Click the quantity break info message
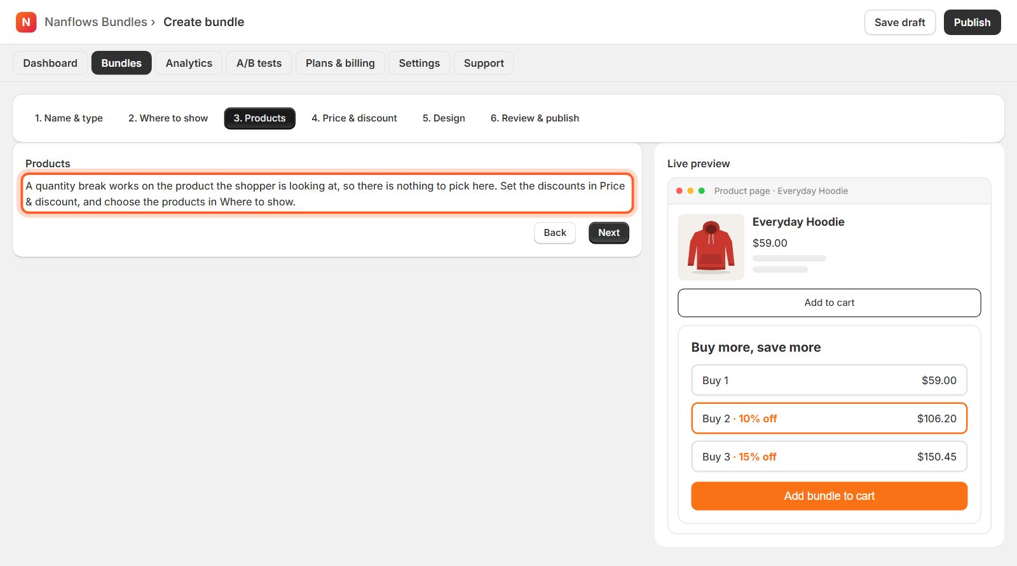The width and height of the screenshot is (1017, 566). click(x=327, y=194)
